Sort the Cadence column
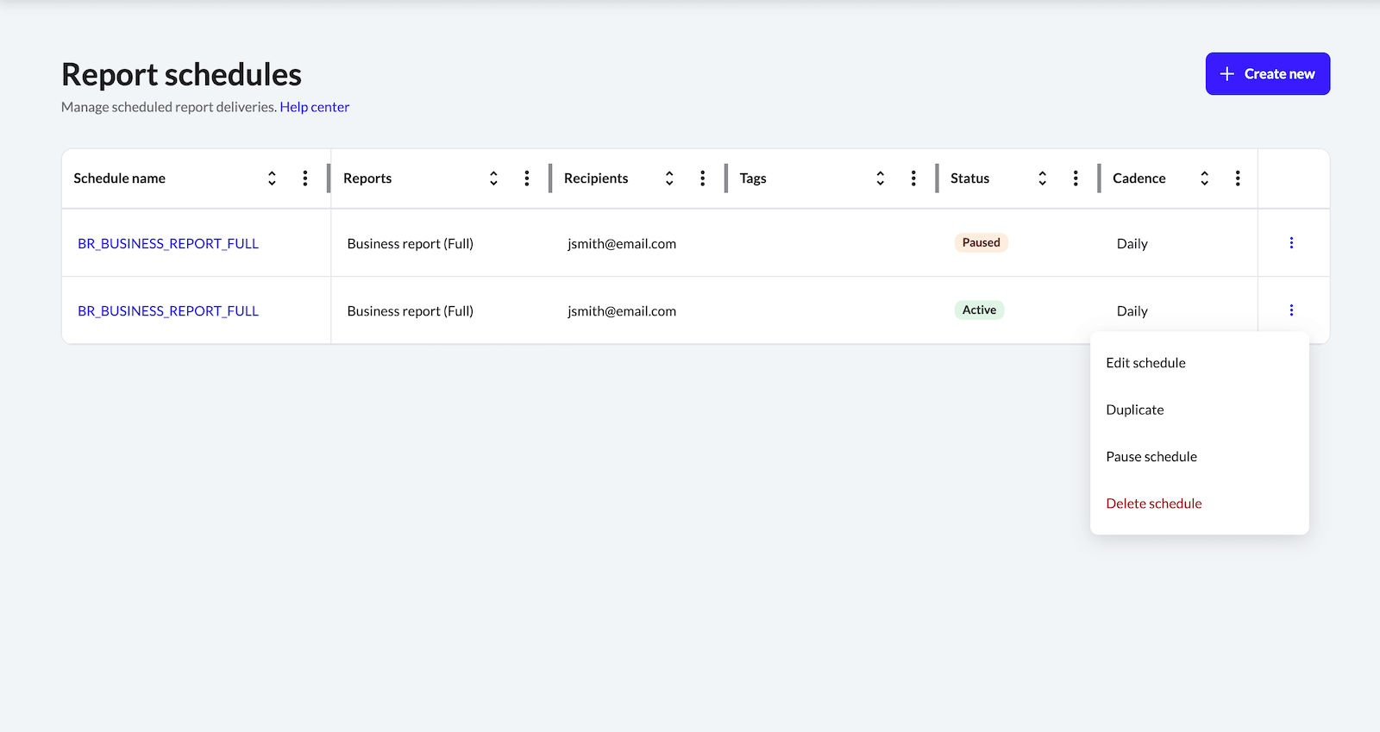The height and width of the screenshot is (732, 1380). point(1204,178)
